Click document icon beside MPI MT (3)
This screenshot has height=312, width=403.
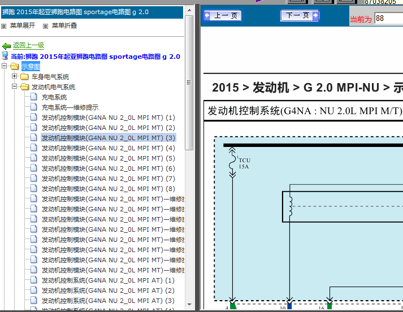(x=34, y=137)
